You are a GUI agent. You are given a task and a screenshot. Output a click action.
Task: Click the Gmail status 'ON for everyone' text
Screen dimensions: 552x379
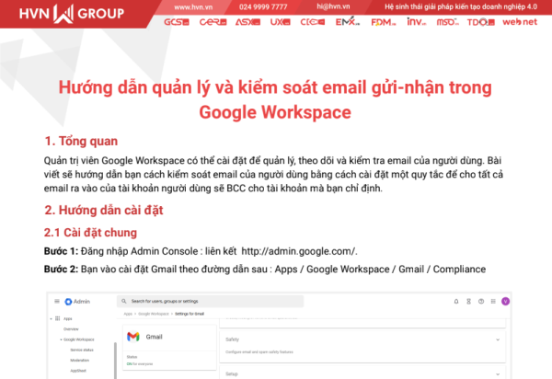pyautogui.click(x=140, y=364)
